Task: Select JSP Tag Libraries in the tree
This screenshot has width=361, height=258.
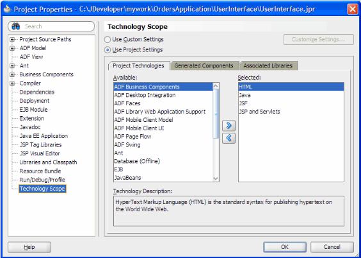Action: pyautogui.click(x=40, y=144)
